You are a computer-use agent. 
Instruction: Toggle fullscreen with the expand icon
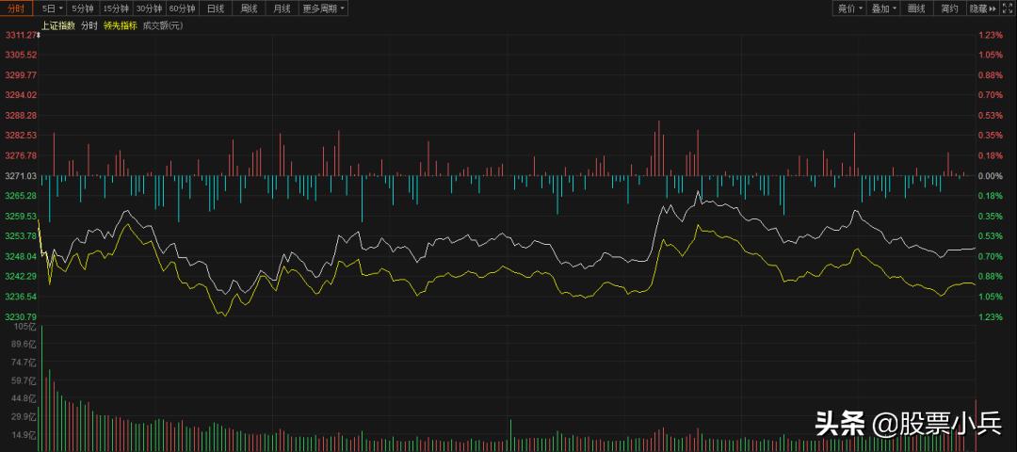tap(1008, 8)
